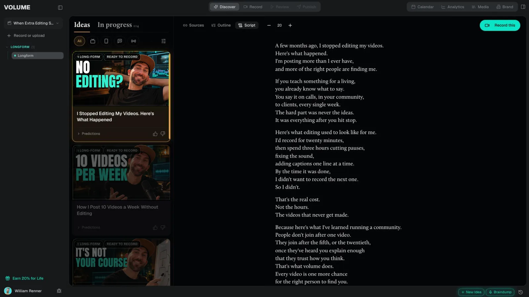The height and width of the screenshot is (297, 529).
Task: Switch to the Publish stage tab
Action: (306, 7)
